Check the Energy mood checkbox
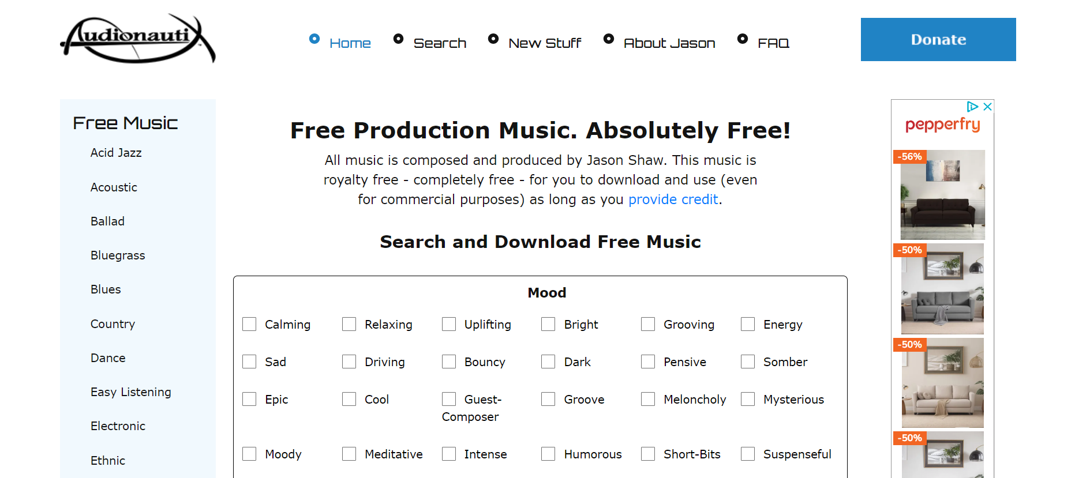The width and height of the screenshot is (1075, 478). click(748, 324)
